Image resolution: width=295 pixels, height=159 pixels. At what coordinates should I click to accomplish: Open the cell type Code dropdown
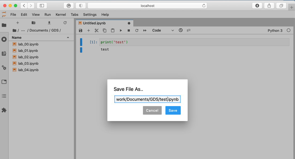click(x=163, y=30)
